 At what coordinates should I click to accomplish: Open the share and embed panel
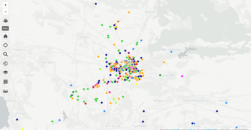(x=6, y=63)
